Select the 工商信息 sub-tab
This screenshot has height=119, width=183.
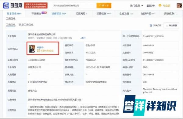click(x=11, y=25)
